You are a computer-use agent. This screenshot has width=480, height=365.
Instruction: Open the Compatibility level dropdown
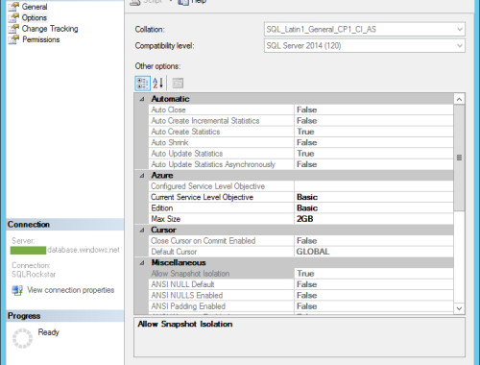click(x=365, y=45)
